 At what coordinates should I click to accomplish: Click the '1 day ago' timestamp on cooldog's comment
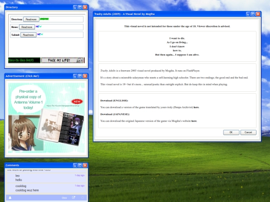[79, 186]
